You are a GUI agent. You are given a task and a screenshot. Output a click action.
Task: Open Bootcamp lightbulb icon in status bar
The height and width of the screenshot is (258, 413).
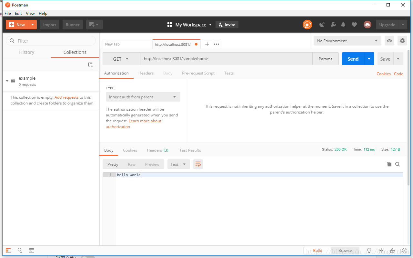coord(369,251)
